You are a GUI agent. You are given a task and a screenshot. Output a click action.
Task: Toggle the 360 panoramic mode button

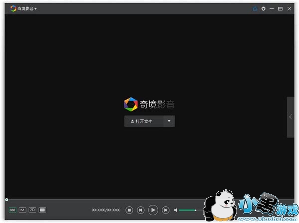(x=12, y=210)
